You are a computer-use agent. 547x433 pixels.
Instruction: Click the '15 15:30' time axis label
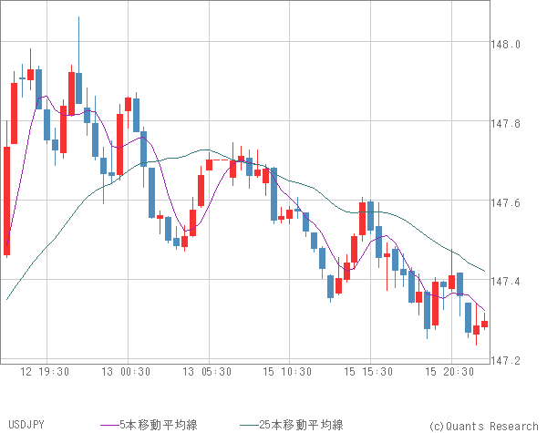click(x=368, y=372)
